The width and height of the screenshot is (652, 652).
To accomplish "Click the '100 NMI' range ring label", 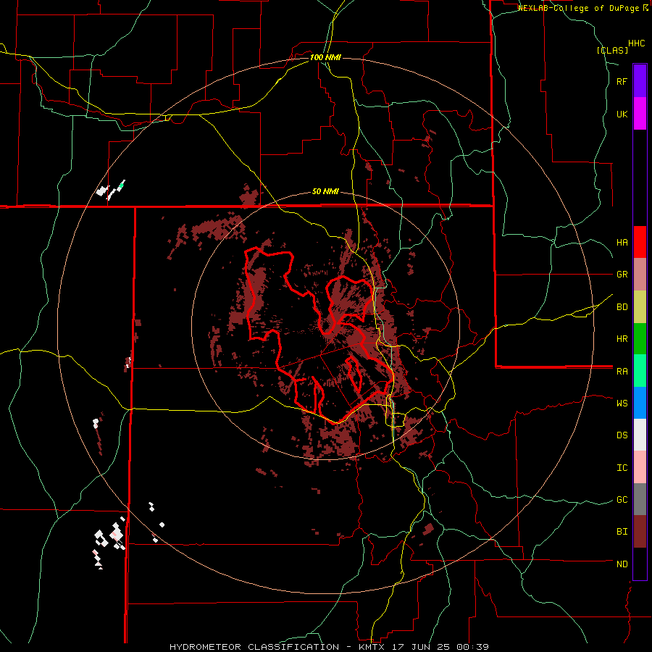I will [x=325, y=57].
